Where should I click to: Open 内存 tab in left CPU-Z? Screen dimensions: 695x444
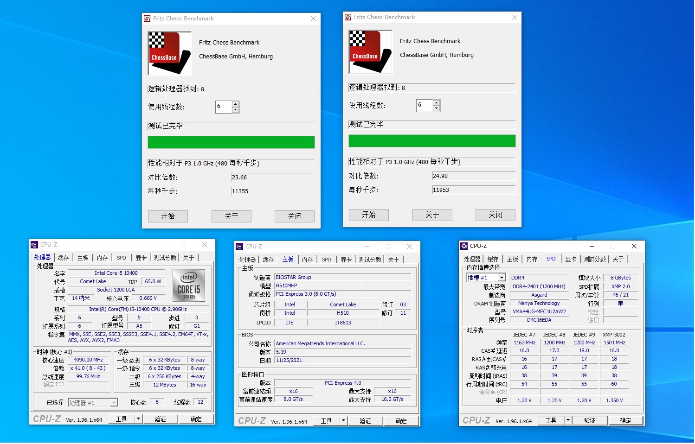[x=103, y=258]
